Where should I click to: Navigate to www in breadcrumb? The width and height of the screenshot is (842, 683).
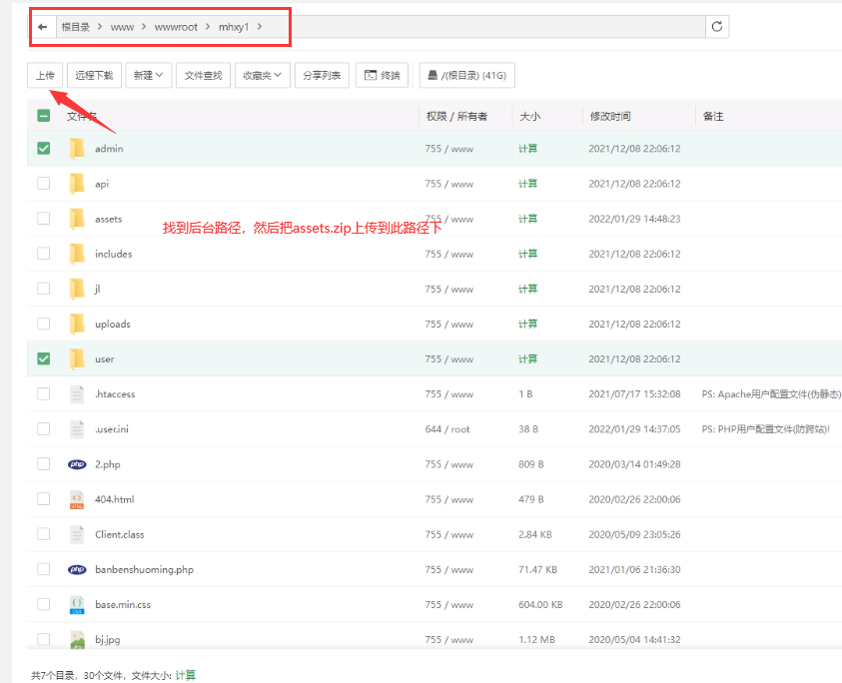point(122,27)
